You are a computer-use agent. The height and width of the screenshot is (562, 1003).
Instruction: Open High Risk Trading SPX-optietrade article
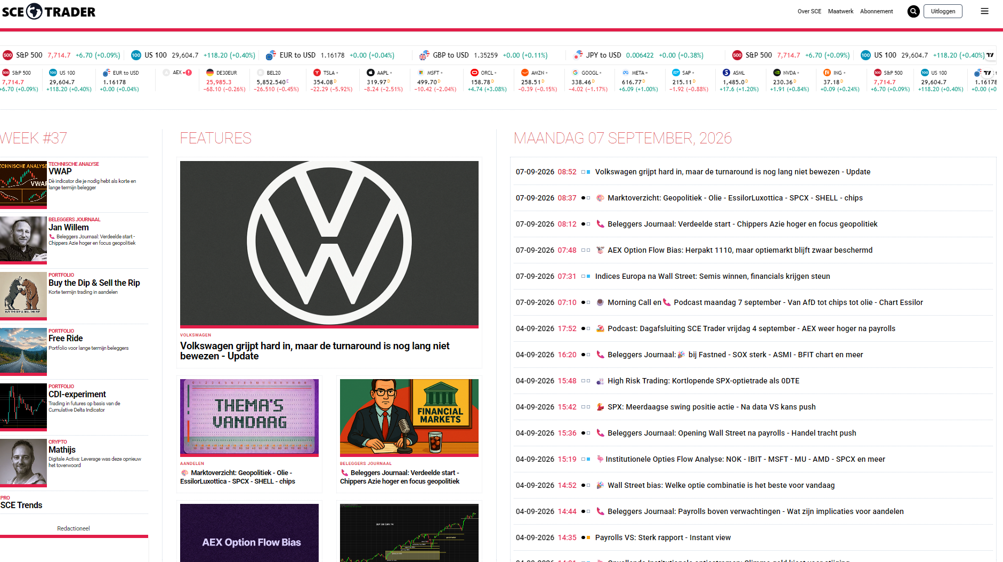pyautogui.click(x=703, y=381)
